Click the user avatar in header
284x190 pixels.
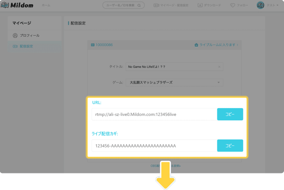[x=260, y=5]
